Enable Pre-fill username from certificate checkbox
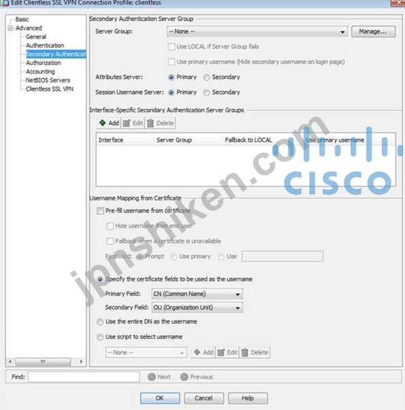405x410 pixels. (100, 210)
